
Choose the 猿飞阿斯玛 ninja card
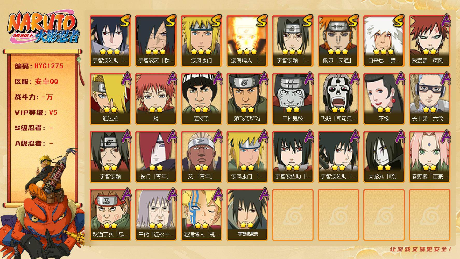click(x=247, y=99)
